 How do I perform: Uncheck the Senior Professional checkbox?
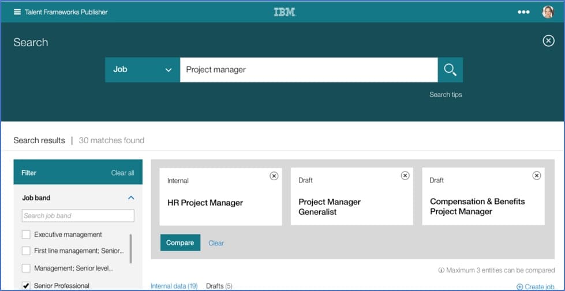pyautogui.click(x=26, y=285)
